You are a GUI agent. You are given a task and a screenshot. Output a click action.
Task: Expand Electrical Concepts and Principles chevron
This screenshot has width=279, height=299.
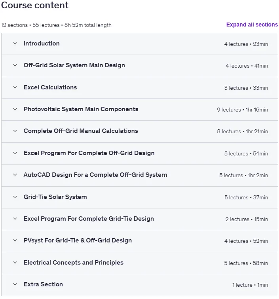point(15,262)
